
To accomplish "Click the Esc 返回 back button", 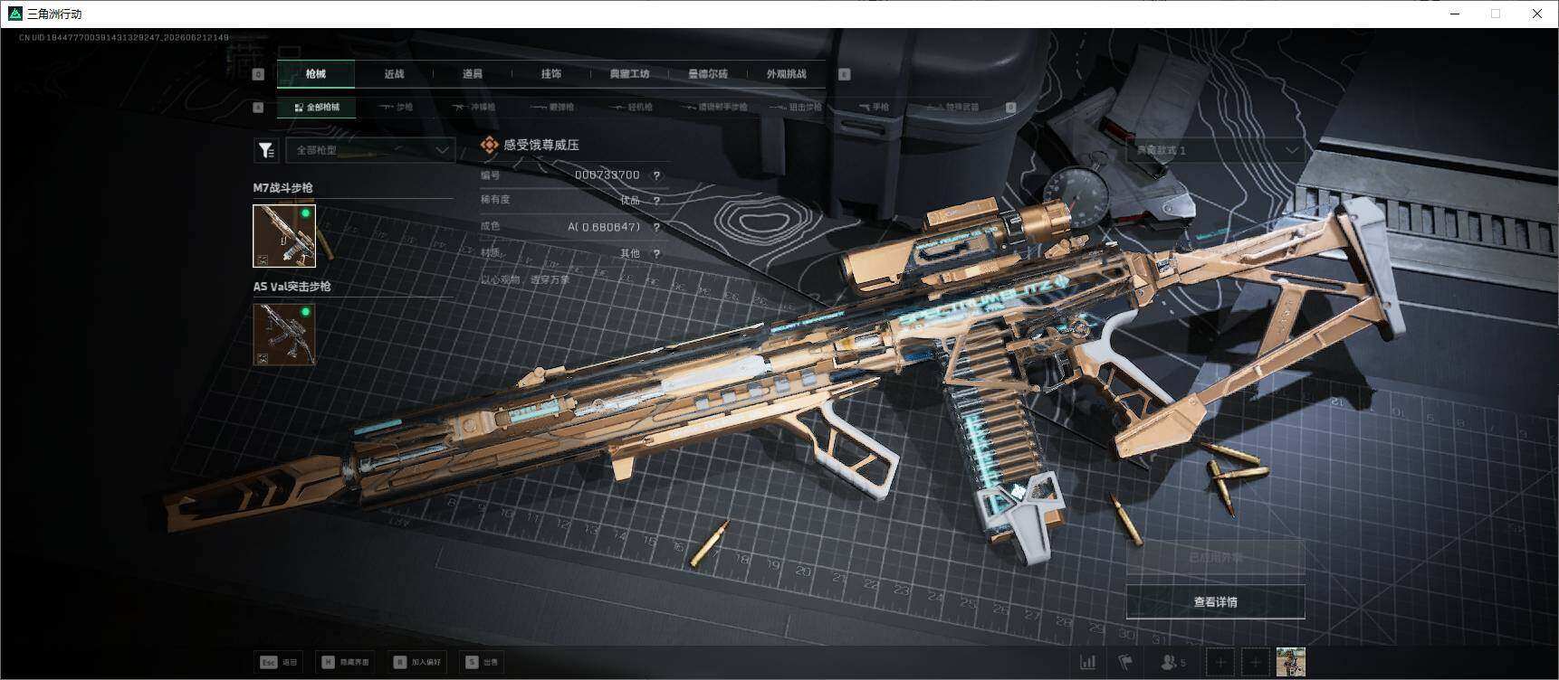I will [279, 662].
